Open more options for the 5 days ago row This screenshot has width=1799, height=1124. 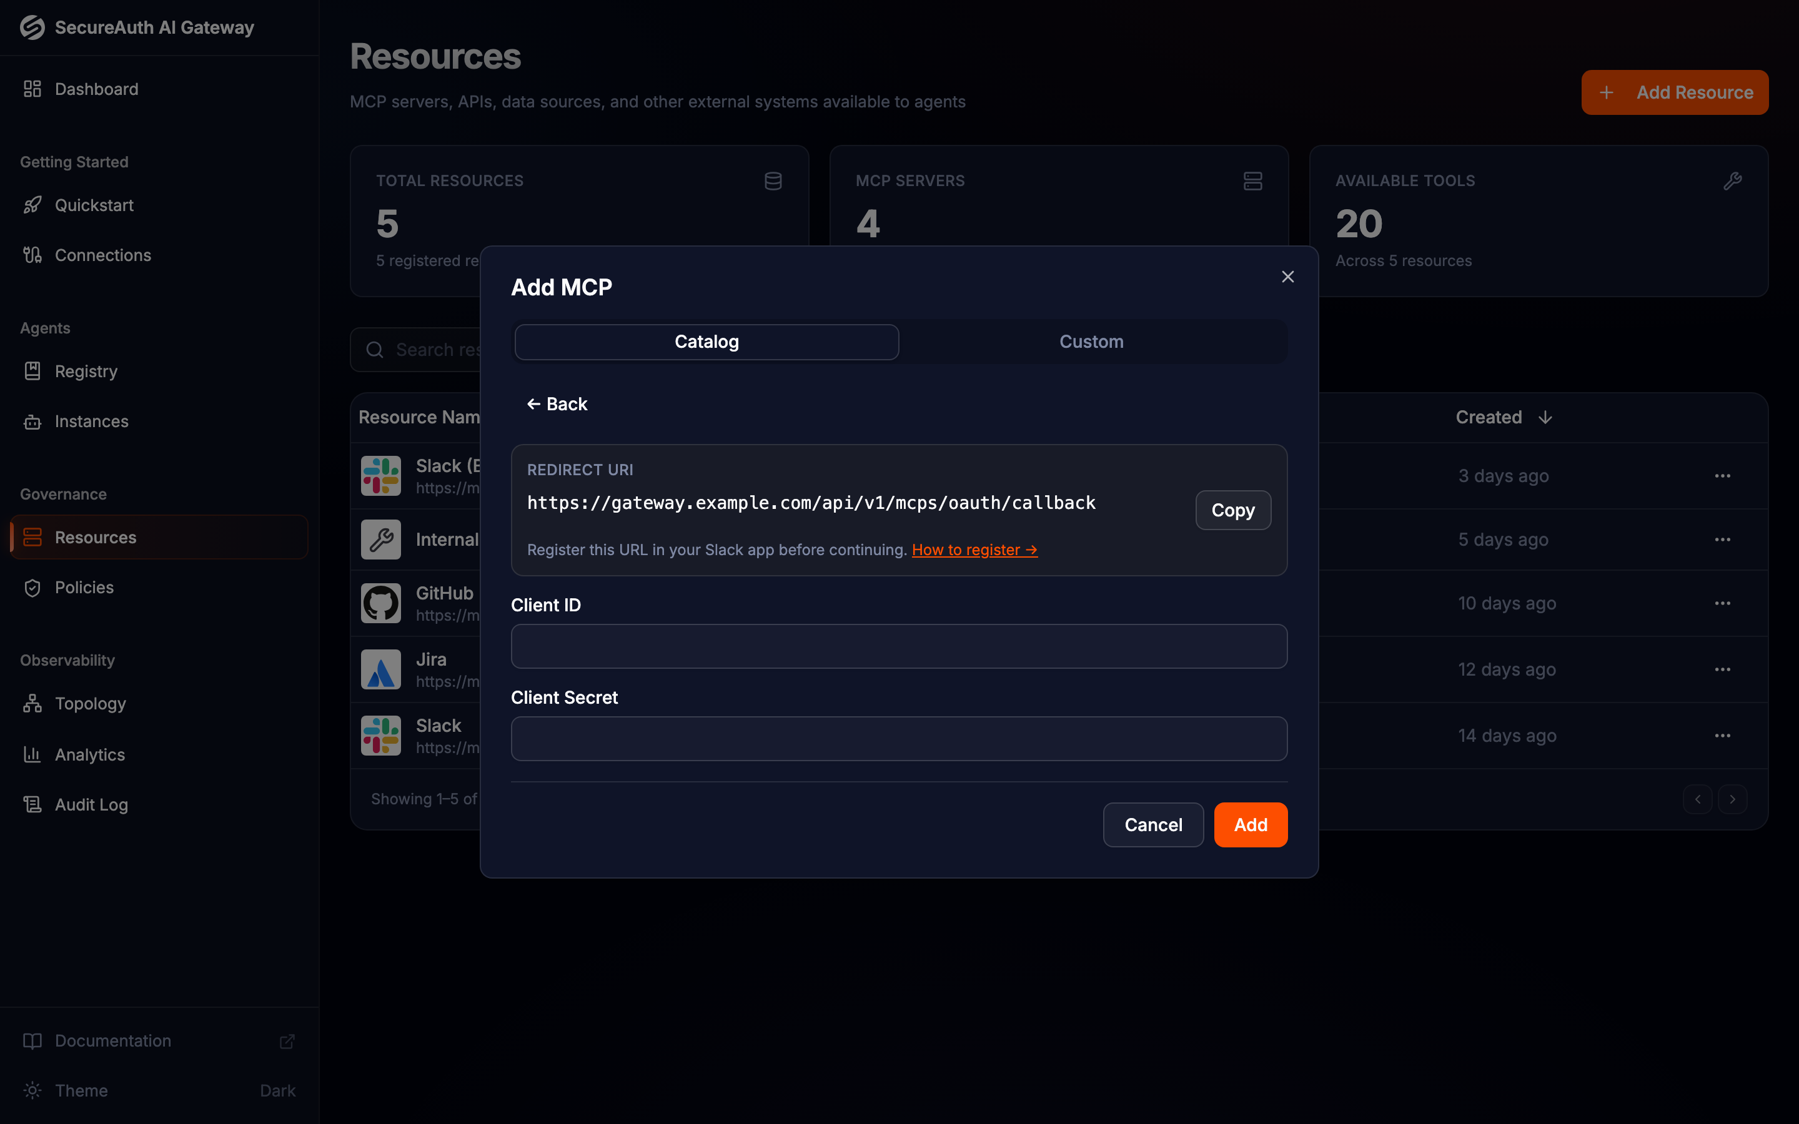click(x=1722, y=540)
